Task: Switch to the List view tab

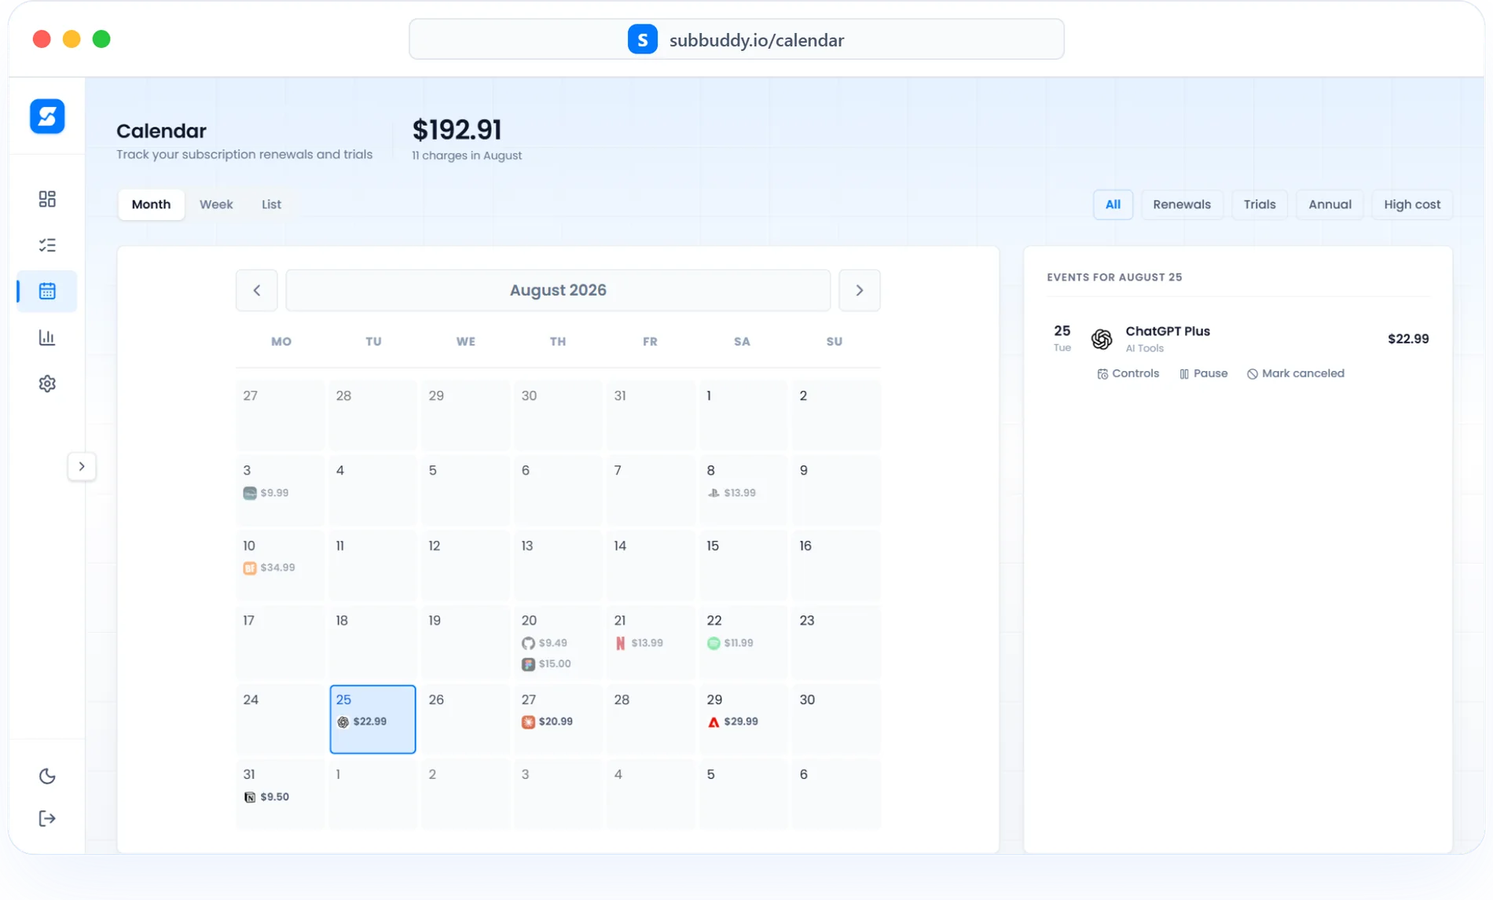Action: (271, 204)
